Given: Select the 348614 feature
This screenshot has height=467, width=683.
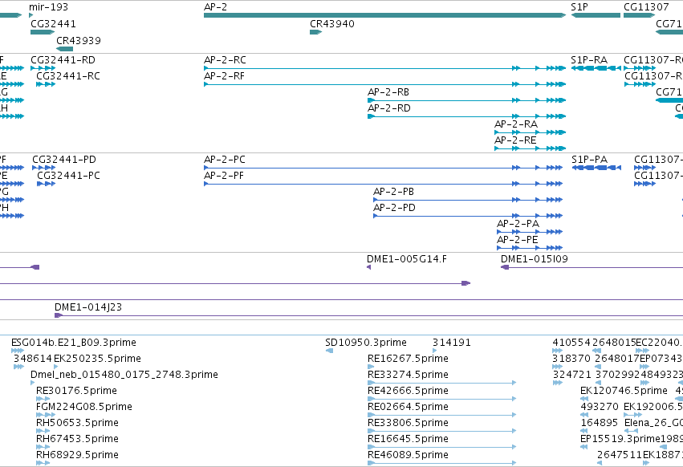Looking at the screenshot, I should (18, 367).
